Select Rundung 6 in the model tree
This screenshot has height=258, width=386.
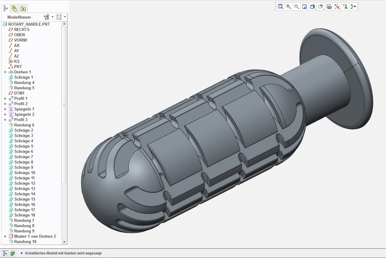click(x=24, y=125)
